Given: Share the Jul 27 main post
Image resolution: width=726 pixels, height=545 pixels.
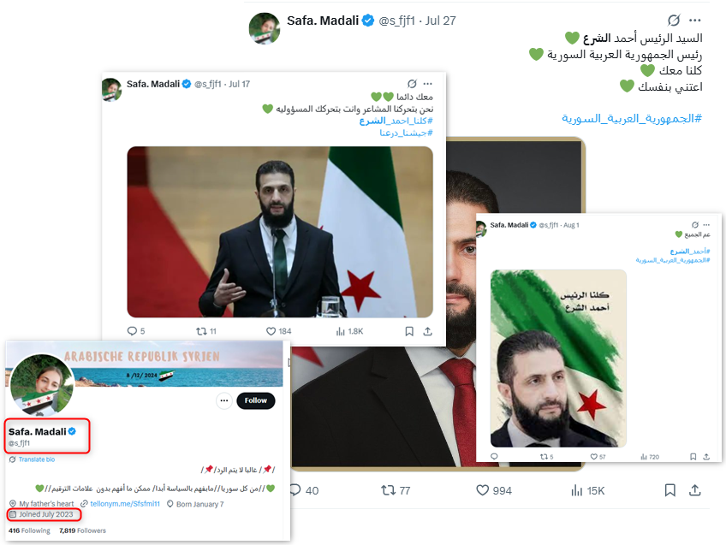Looking at the screenshot, I should [695, 490].
